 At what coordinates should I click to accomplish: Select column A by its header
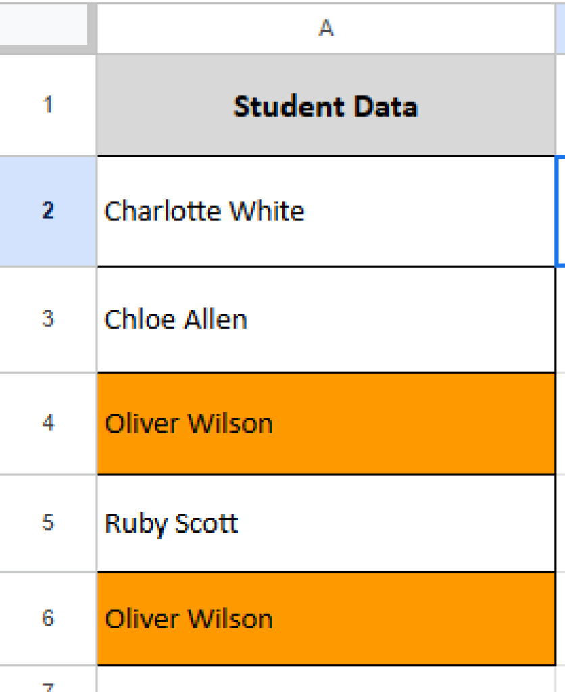pos(326,28)
